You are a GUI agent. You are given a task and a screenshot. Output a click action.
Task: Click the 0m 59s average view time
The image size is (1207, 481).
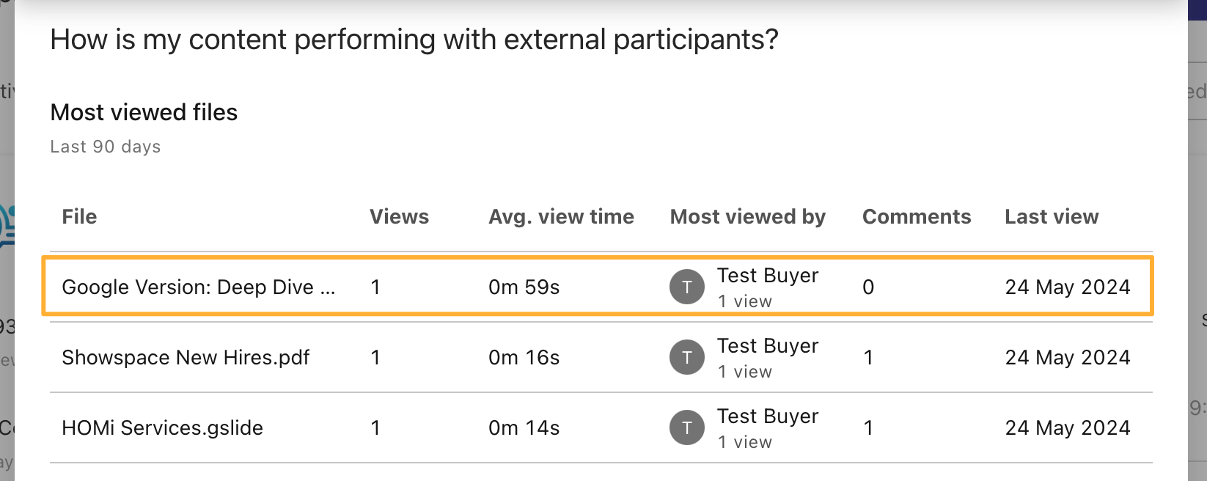coord(524,287)
